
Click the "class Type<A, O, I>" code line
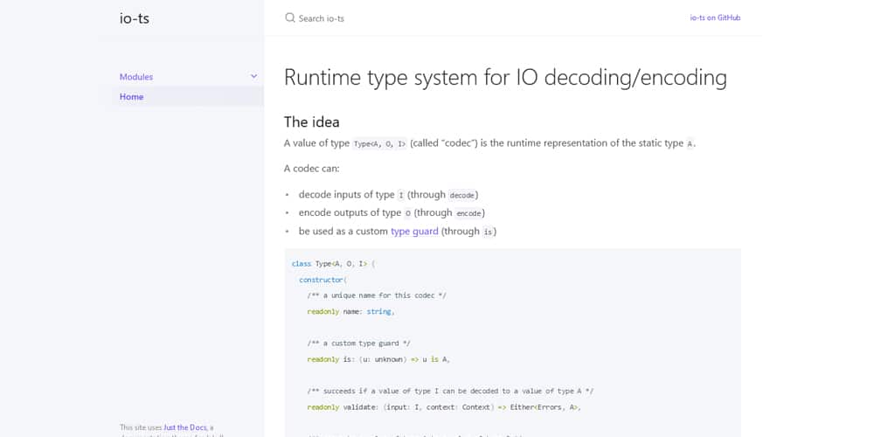tap(333, 264)
